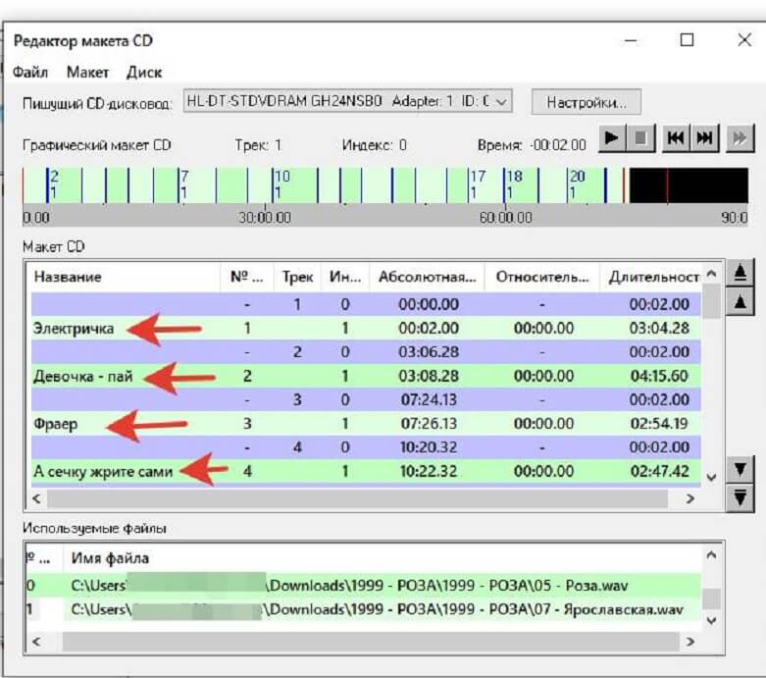Move selected entry up one position
The image size is (766, 678).
[740, 301]
